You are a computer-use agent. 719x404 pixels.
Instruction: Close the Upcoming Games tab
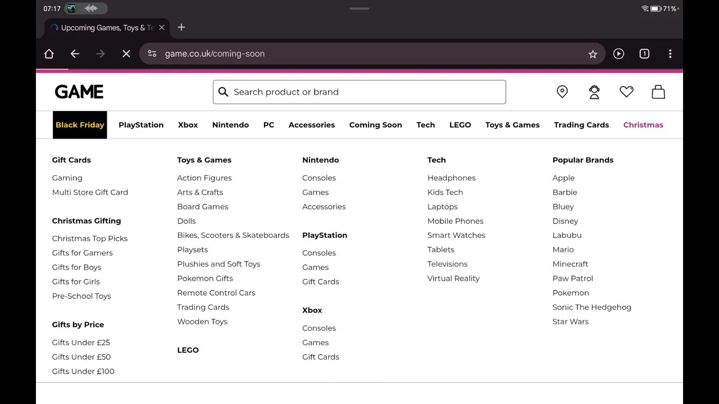coord(162,27)
